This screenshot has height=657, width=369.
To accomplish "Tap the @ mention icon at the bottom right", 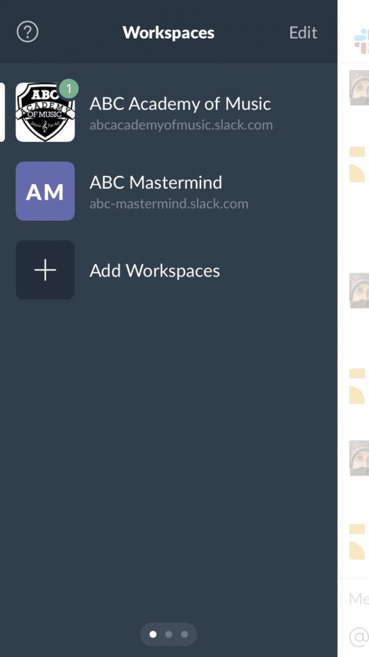I will click(x=359, y=638).
